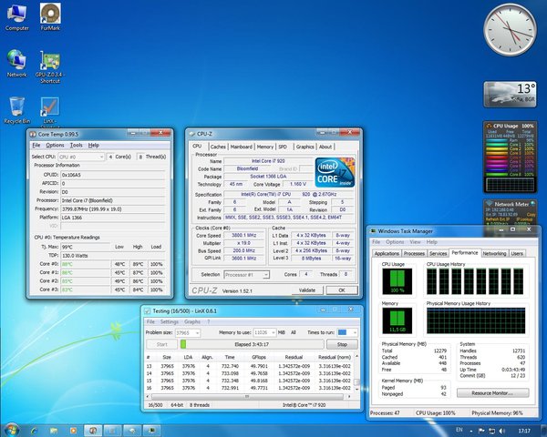Screen dimensions: 547x437
Task: Click the Tj. Max 99°C field
Action: 86,247
